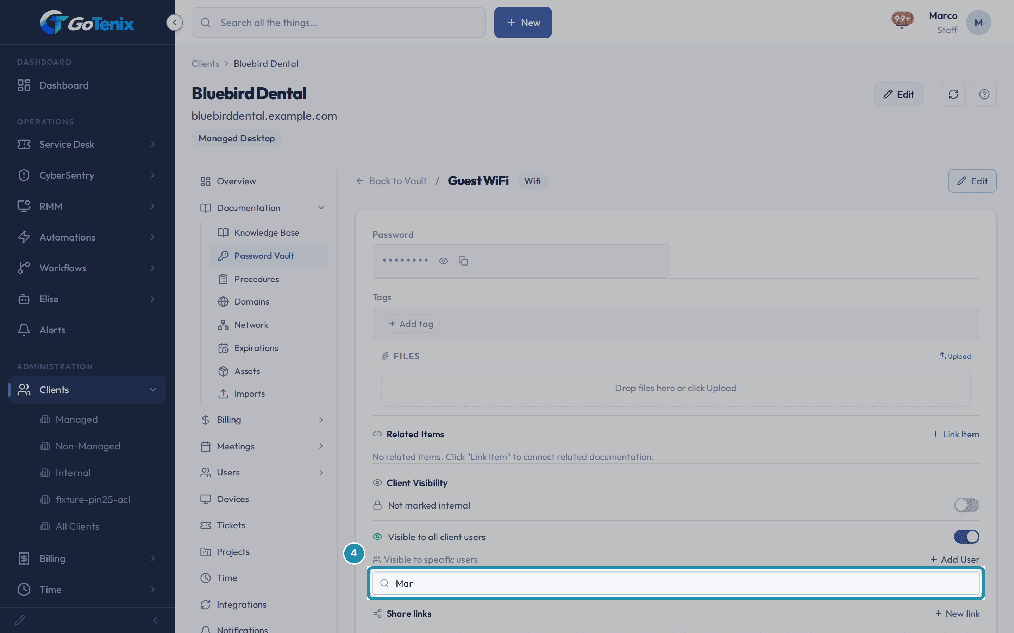1014x633 pixels.
Task: Click the Alerts bell icon in sidebar
Action: (24, 330)
